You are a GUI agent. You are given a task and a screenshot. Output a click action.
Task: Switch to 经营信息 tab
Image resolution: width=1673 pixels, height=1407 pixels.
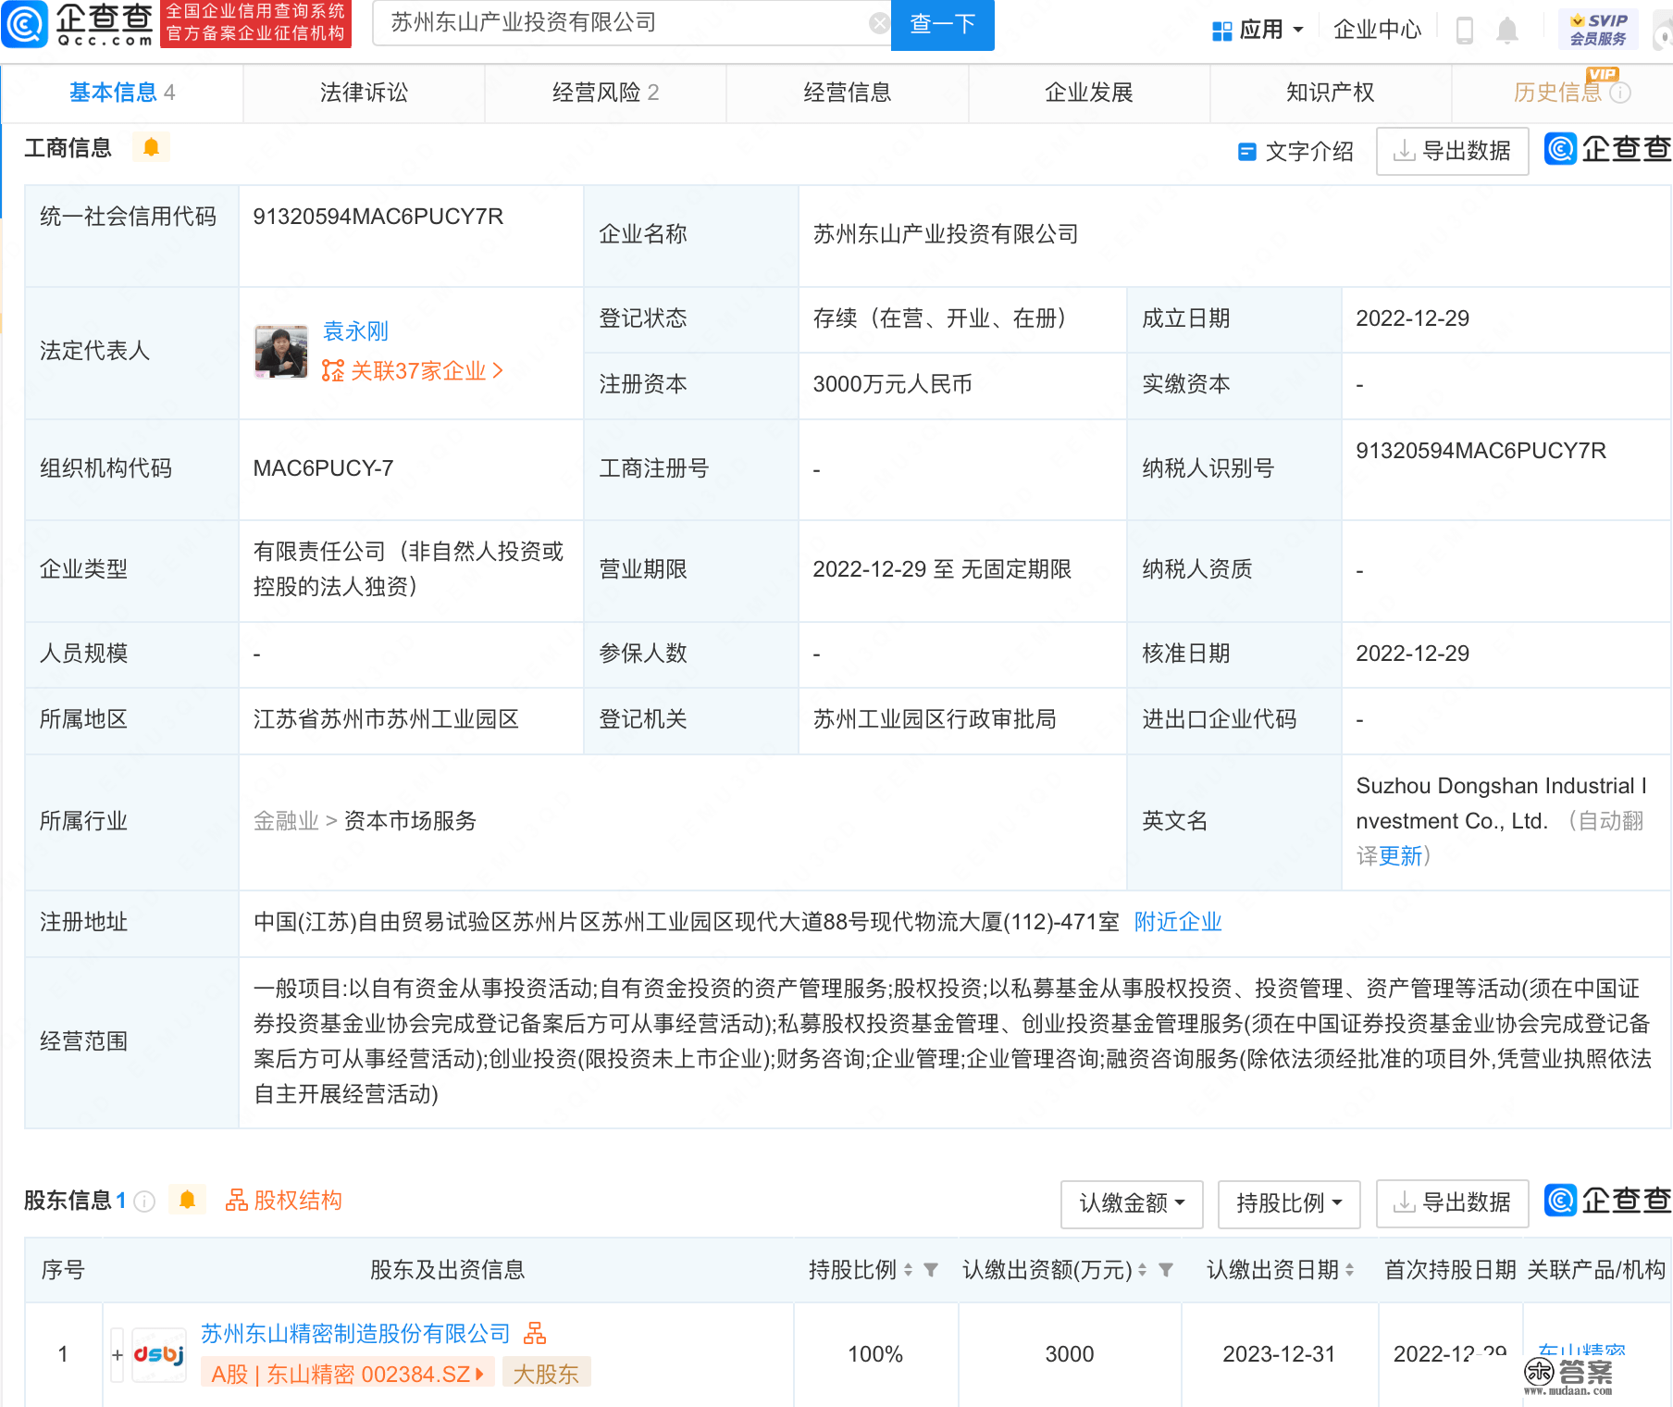[847, 93]
